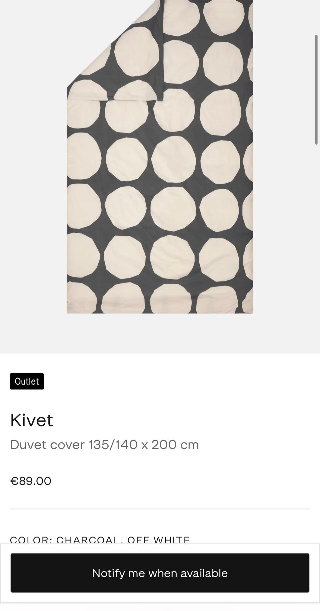Click the black Outlet badge
320x611 pixels.
point(27,381)
